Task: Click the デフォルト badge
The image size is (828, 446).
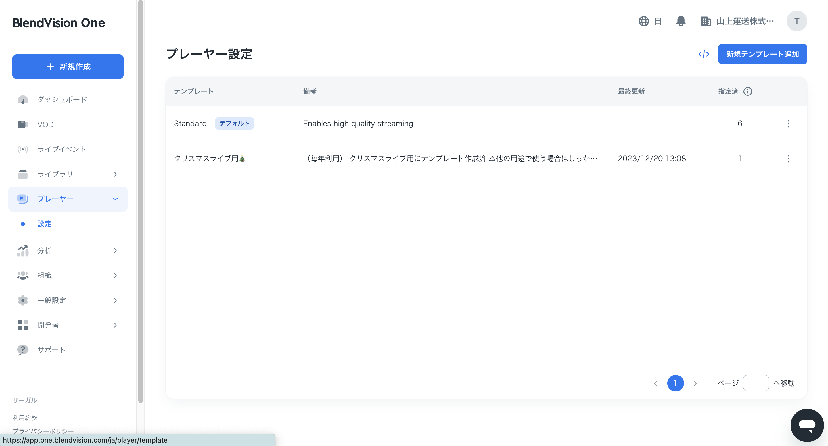Action: 234,123
